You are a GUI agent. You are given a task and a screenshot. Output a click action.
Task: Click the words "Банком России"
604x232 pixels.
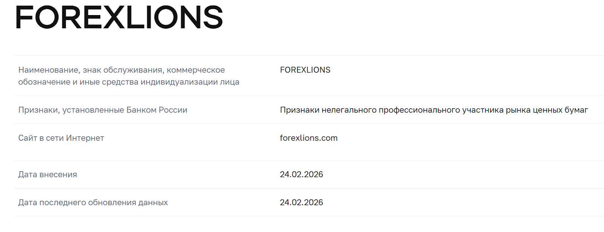click(x=157, y=110)
